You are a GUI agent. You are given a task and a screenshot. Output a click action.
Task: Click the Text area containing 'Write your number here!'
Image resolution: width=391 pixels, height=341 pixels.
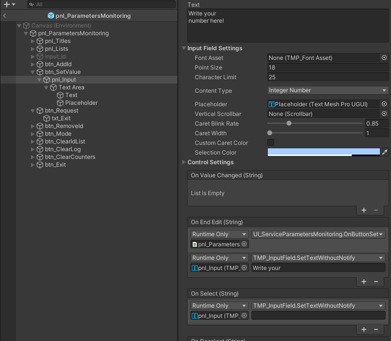point(288,26)
